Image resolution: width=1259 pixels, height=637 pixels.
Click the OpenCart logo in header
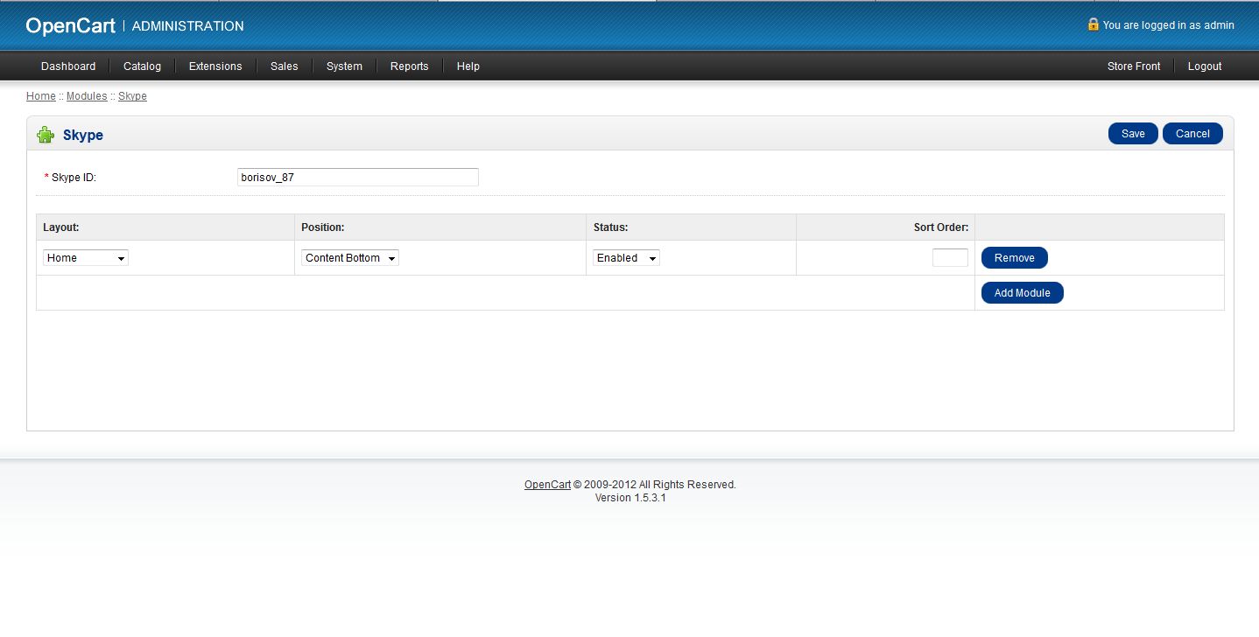tap(71, 26)
